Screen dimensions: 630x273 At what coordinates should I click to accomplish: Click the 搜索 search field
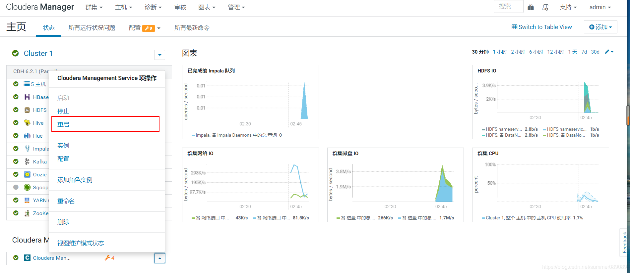[508, 7]
